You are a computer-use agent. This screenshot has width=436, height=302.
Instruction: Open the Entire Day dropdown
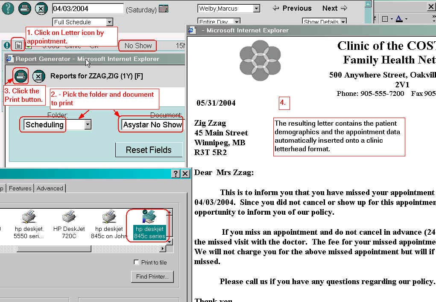click(237, 22)
